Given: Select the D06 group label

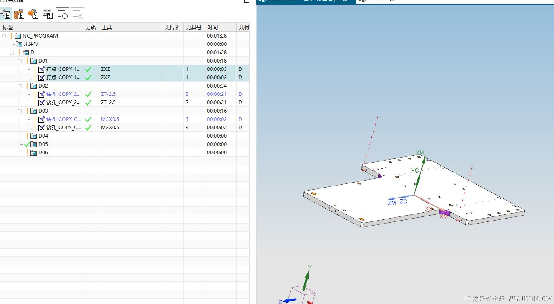Looking at the screenshot, I should pyautogui.click(x=43, y=153).
